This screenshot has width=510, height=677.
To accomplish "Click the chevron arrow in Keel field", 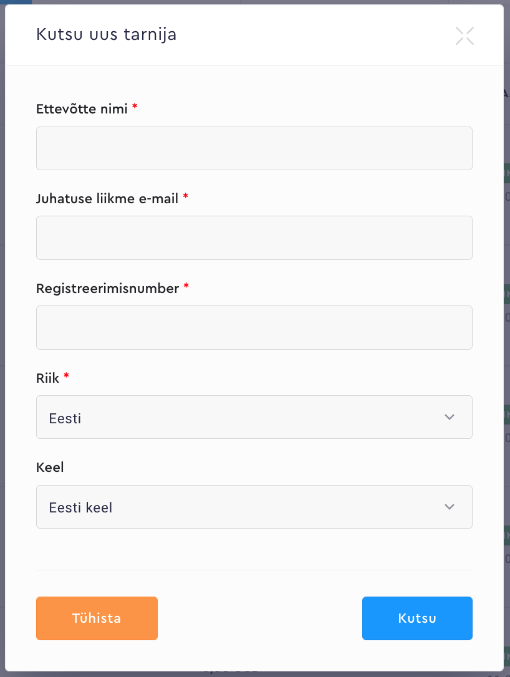I will point(450,507).
